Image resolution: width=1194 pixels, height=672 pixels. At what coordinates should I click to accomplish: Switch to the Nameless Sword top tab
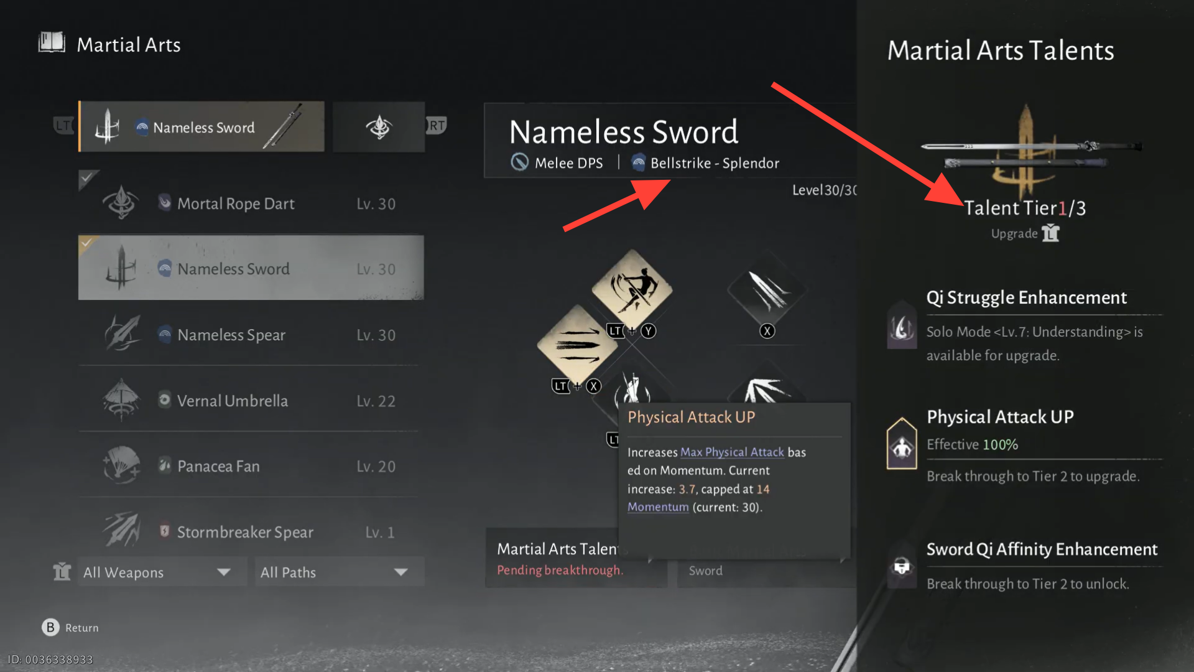tap(201, 127)
